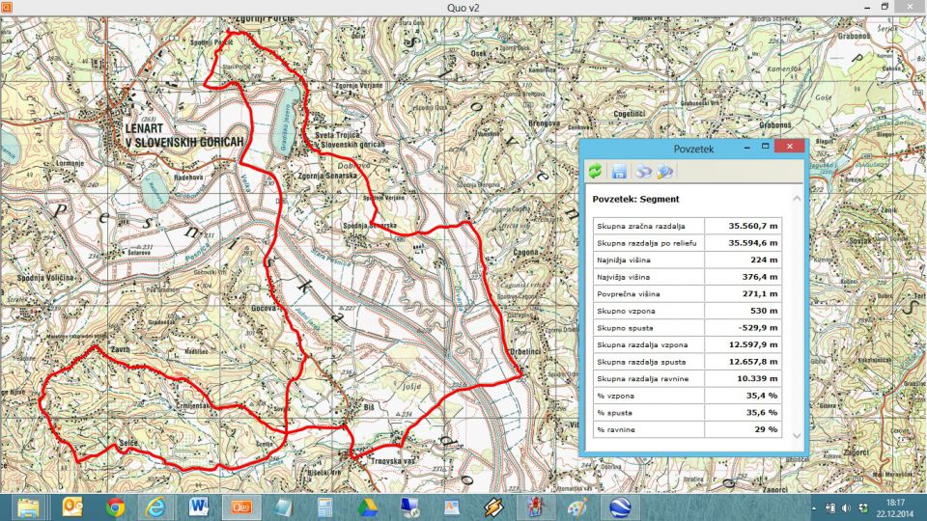Select the 'Najnižja višina' row label
927x521 pixels.
click(x=623, y=260)
